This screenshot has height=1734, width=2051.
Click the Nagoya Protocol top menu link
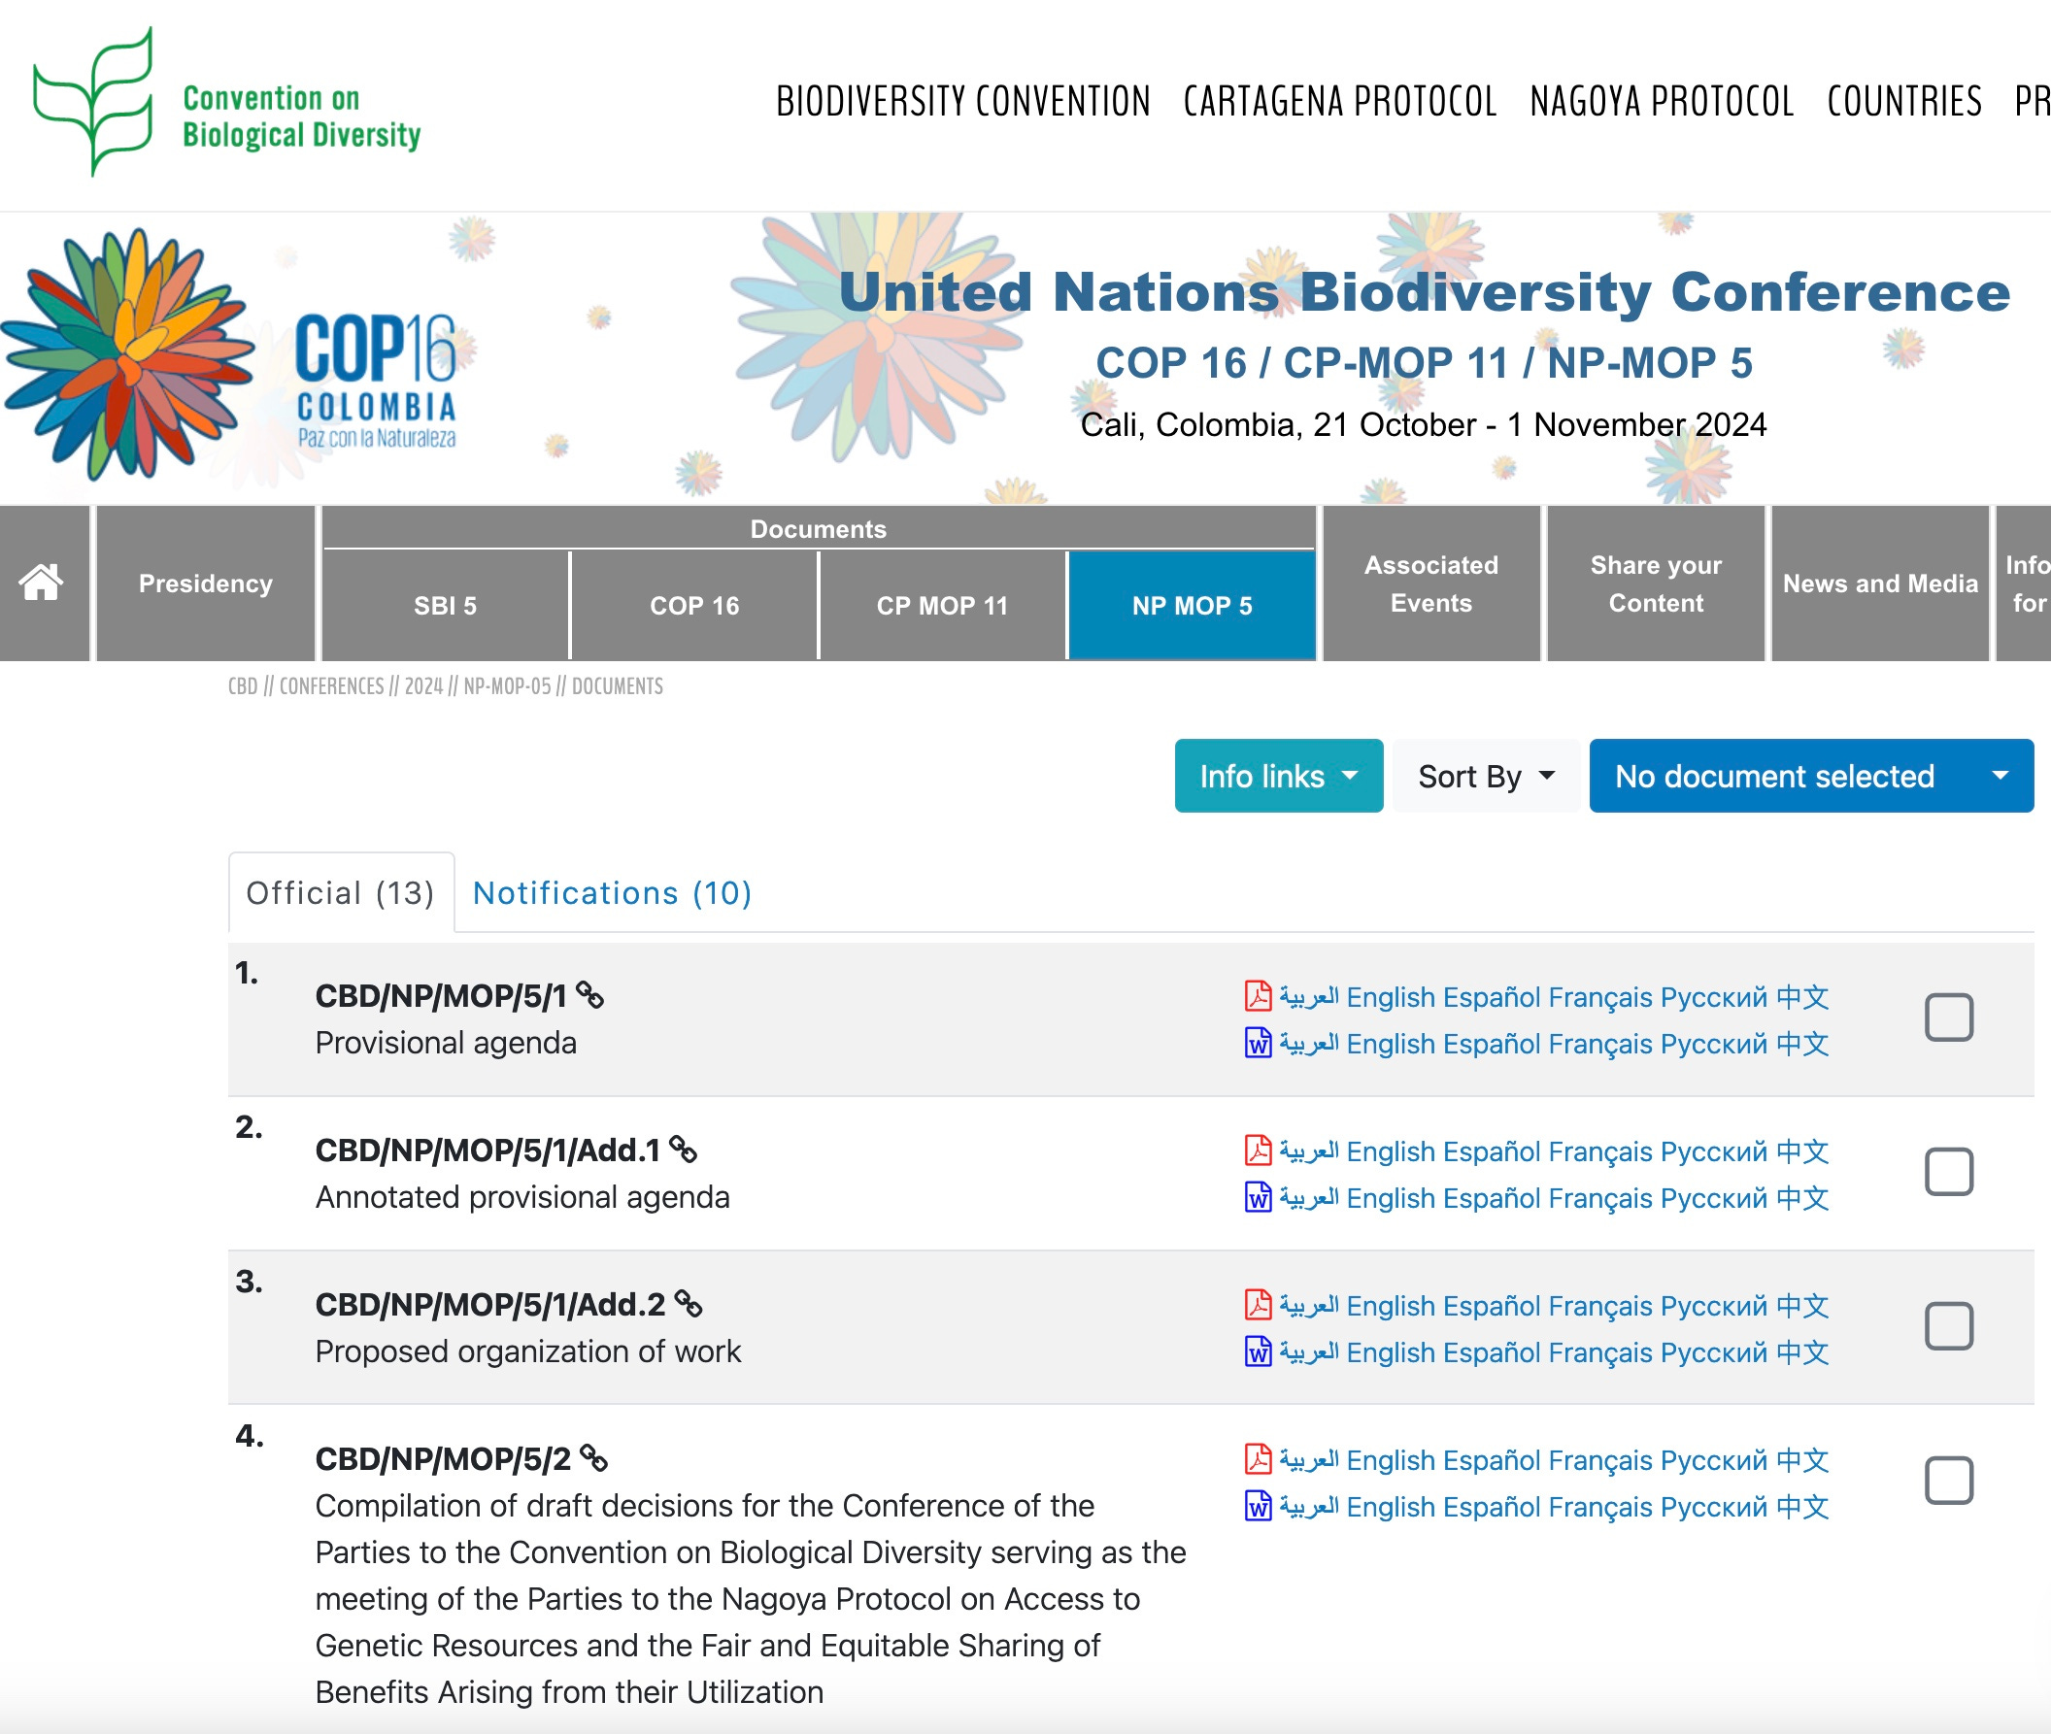pos(1661,102)
